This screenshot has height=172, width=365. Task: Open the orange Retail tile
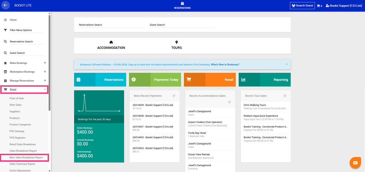210,80
